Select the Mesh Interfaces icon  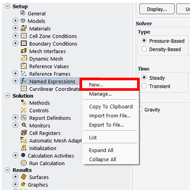pos(24,51)
